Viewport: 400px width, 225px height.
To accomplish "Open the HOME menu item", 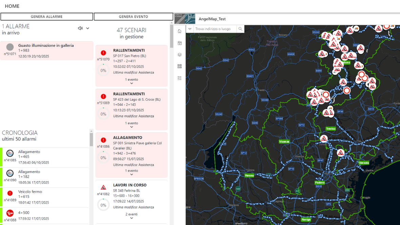I will coord(12,6).
